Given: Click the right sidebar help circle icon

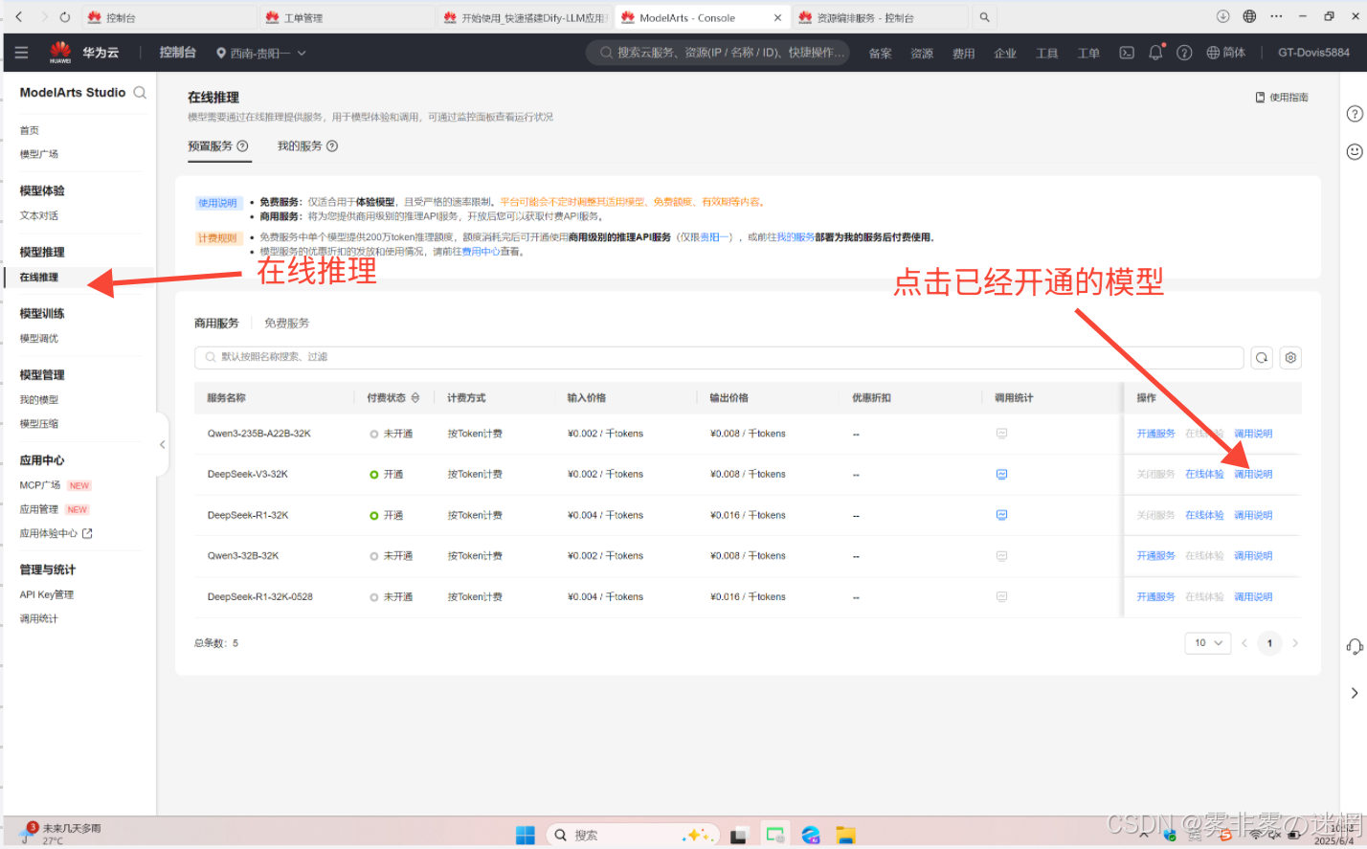Looking at the screenshot, I should [1355, 114].
